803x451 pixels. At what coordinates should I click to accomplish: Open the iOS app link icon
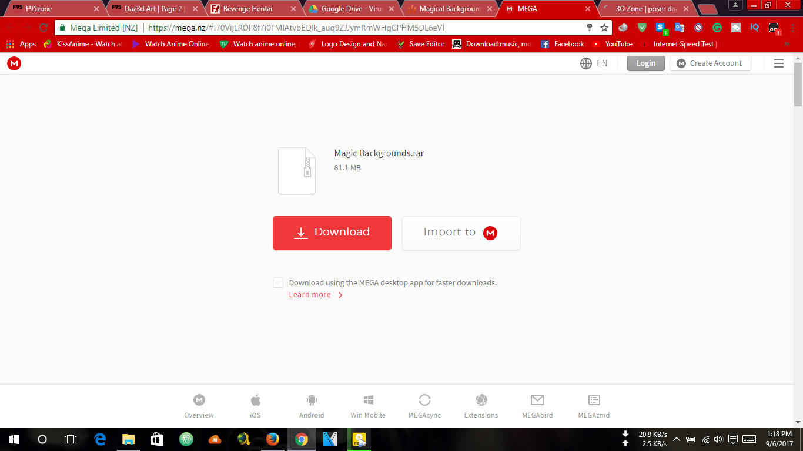255,400
